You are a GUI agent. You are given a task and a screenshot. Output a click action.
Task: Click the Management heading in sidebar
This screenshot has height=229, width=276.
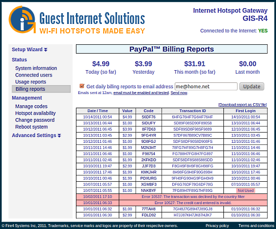(x=27, y=98)
